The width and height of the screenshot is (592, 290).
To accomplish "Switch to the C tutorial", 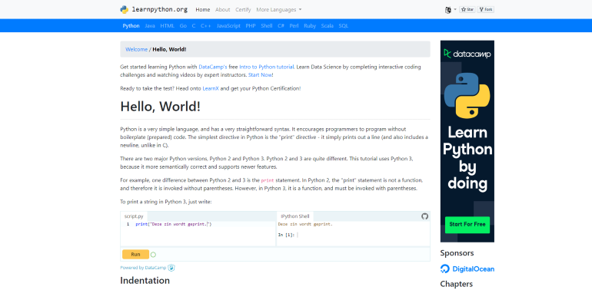I will 194,26.
